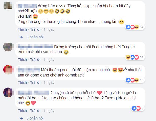Click the reply arrow beside 8 phản hồi
The height and width of the screenshot is (121, 156).
tap(21, 37)
